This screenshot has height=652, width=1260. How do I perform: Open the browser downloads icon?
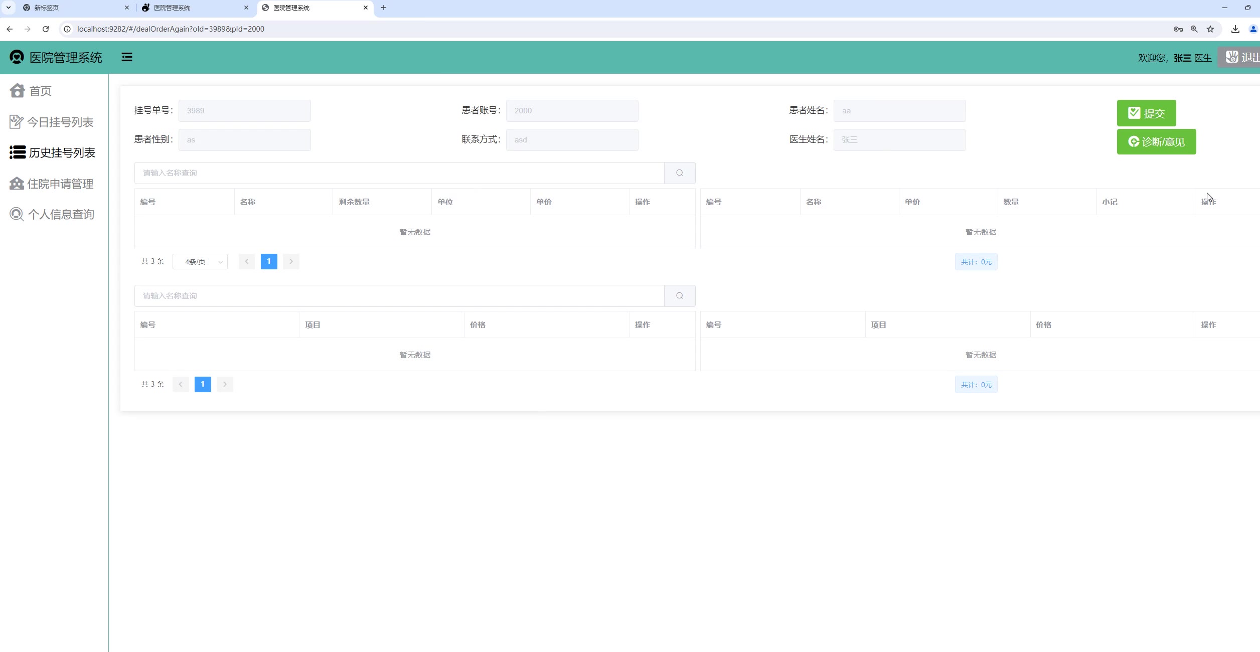(1235, 29)
